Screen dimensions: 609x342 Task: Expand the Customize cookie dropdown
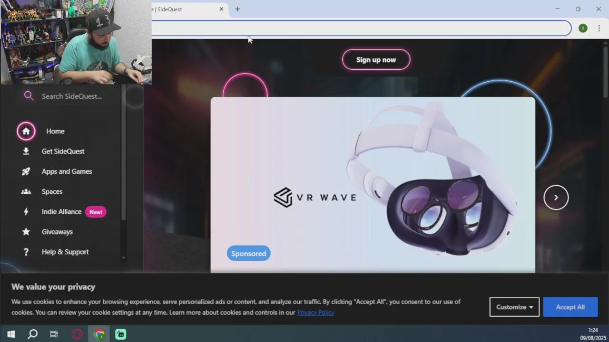pyautogui.click(x=514, y=307)
